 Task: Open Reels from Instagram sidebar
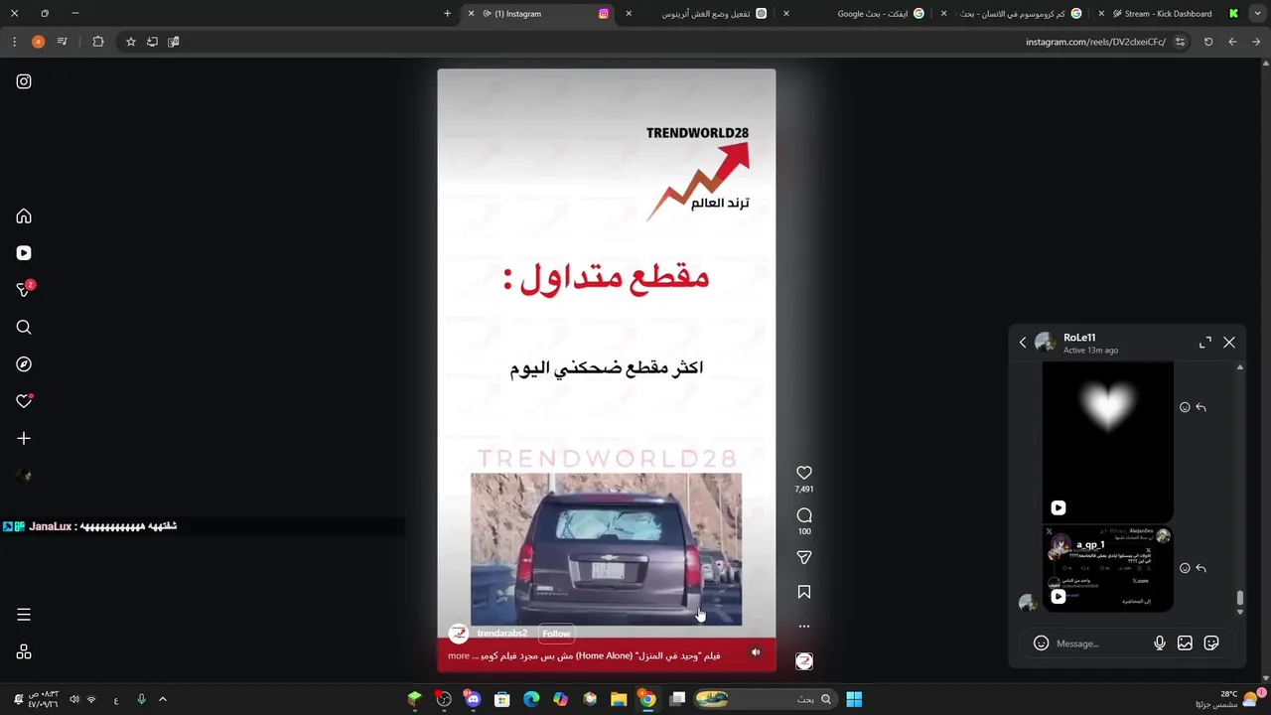coord(24,253)
